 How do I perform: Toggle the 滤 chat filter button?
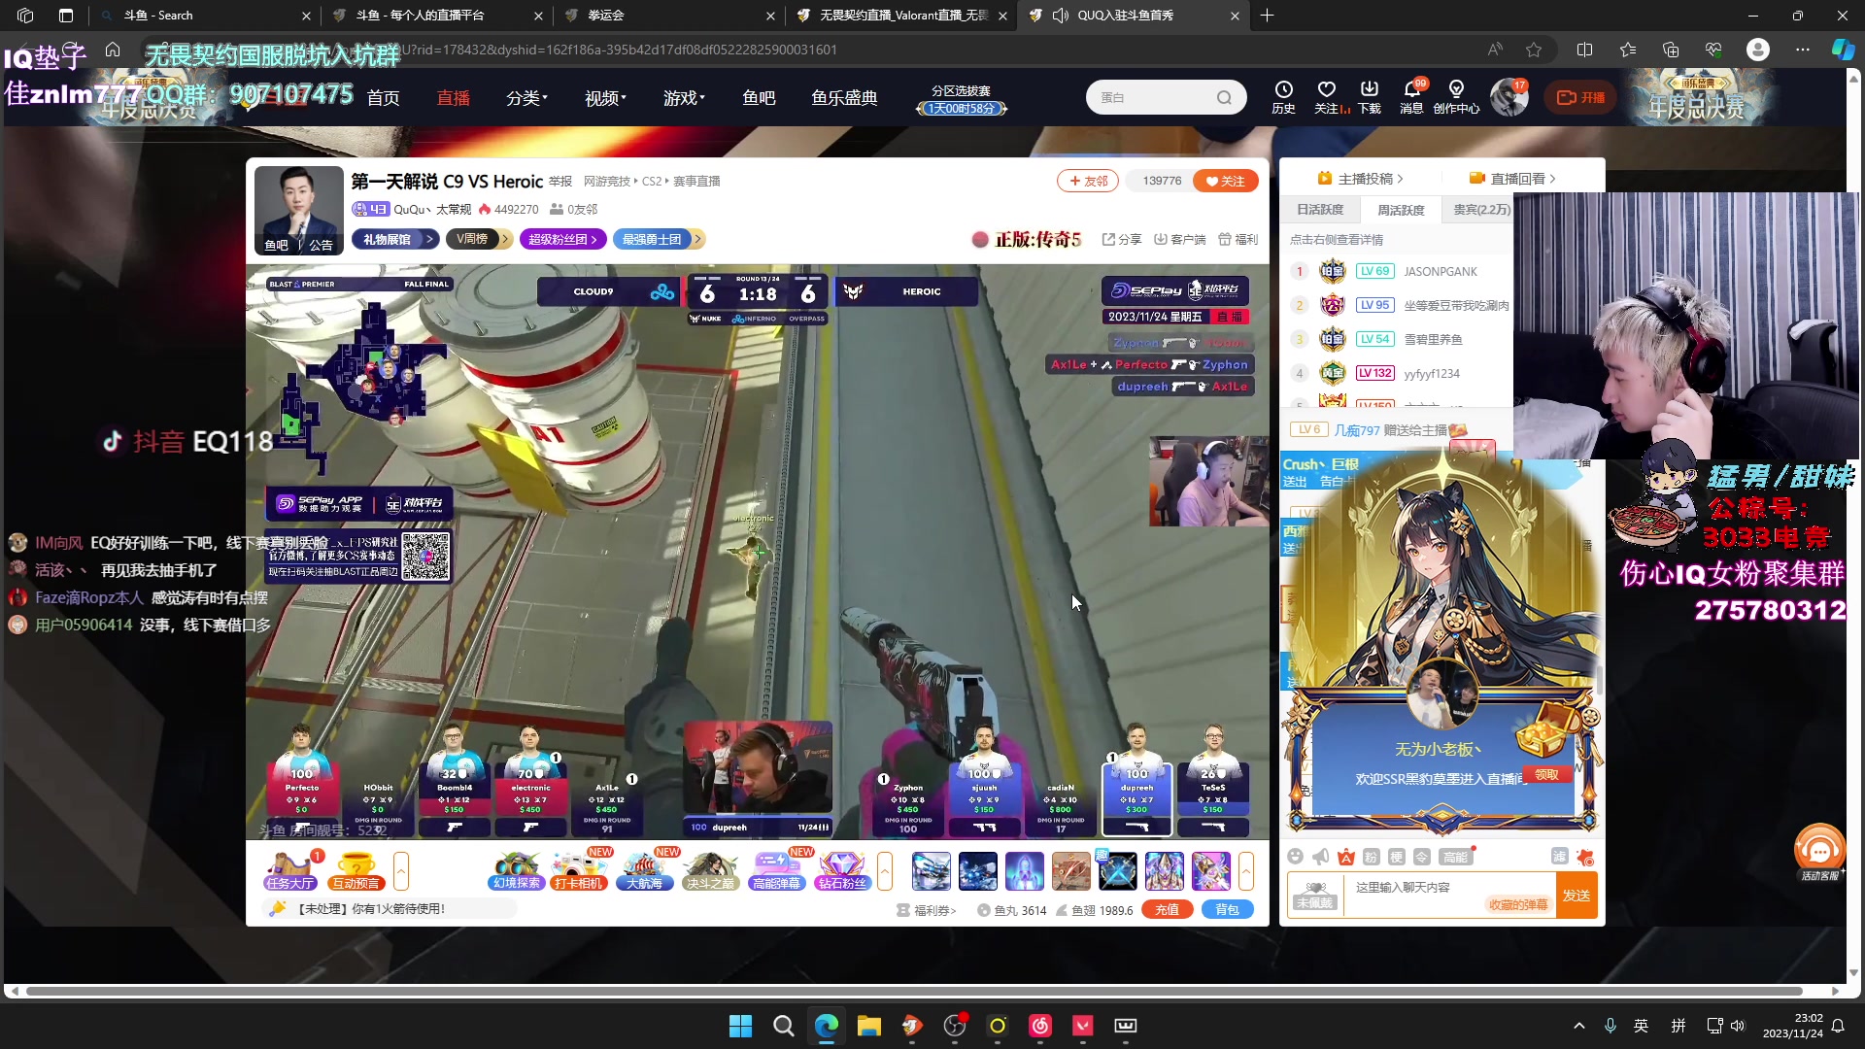click(x=1559, y=856)
